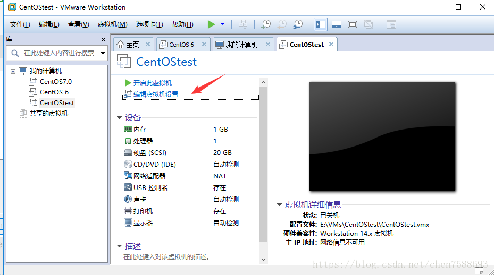The width and height of the screenshot is (494, 275).
Task: Click the revert to snapshot toolbar icon
Action: click(282, 24)
